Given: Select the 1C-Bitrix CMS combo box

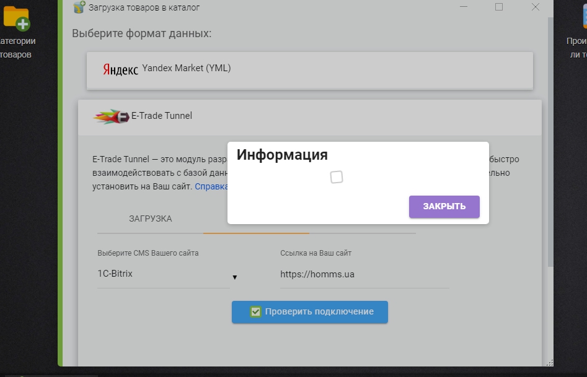Looking at the screenshot, I should (x=164, y=274).
